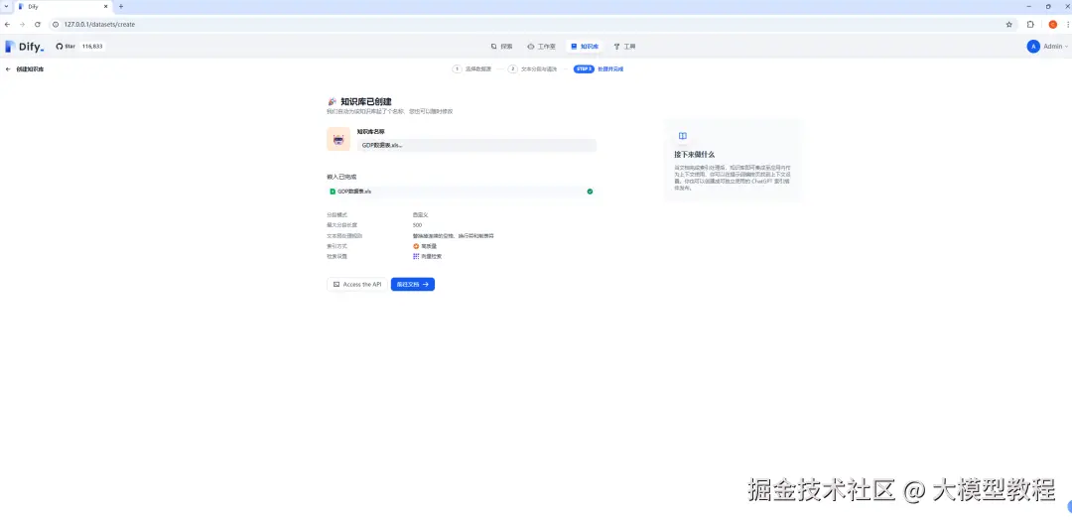Click the purple 向量检索 grid icon
The width and height of the screenshot is (1072, 520).
click(x=416, y=256)
